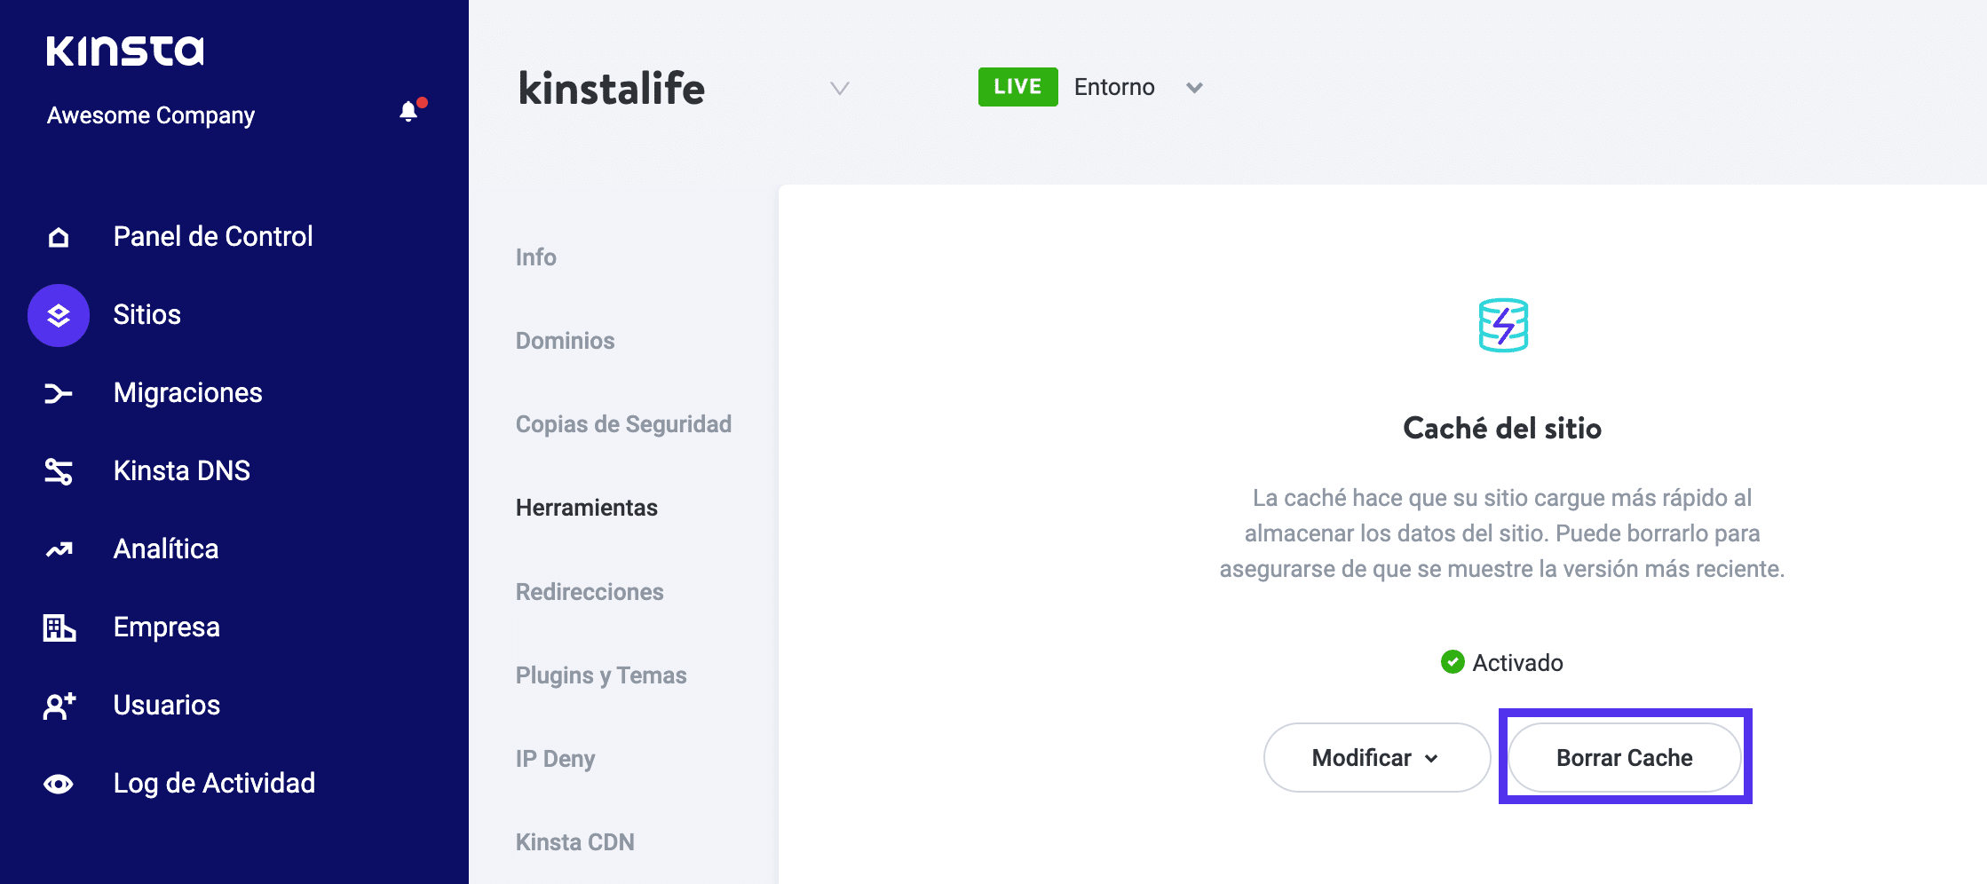1987x884 pixels.
Task: Open the Copias de Seguridad section
Action: coord(622,423)
